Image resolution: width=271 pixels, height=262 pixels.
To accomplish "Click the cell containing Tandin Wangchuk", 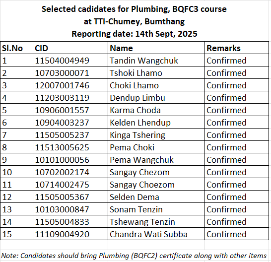I will (156, 61).
